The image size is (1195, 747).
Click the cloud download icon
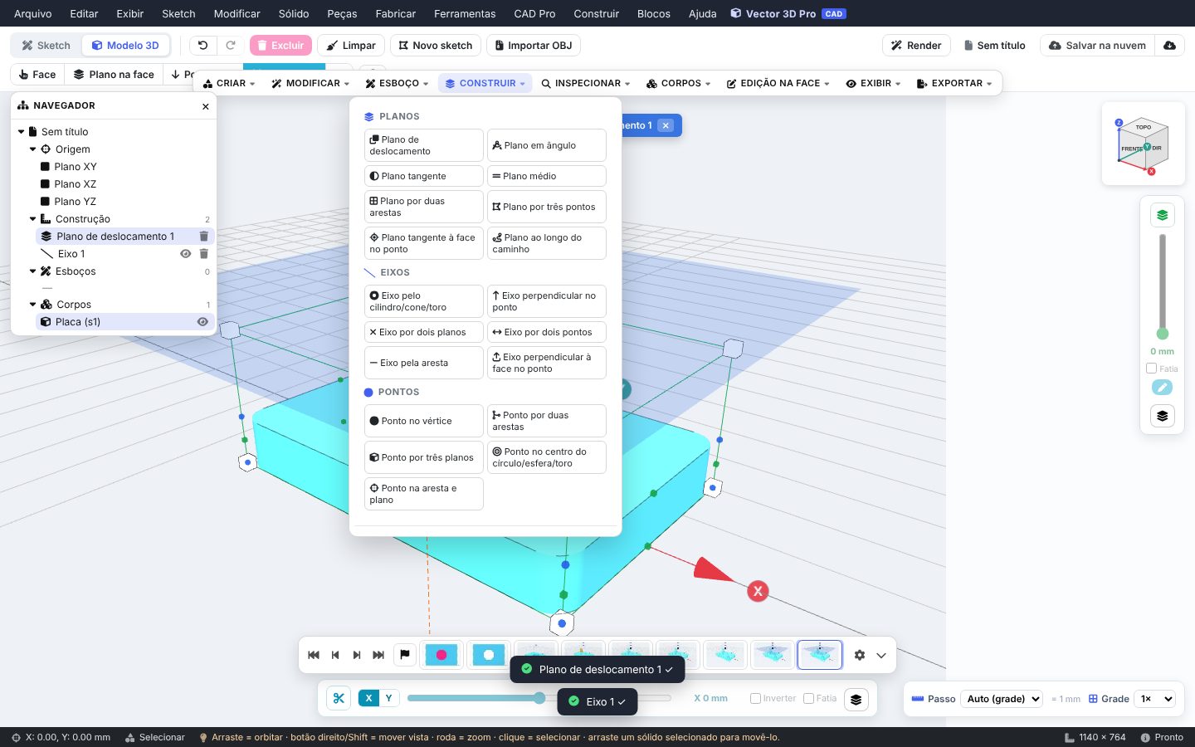coord(1169,46)
